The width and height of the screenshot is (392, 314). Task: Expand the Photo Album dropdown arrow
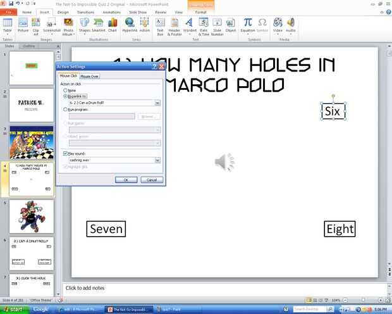pos(74,34)
